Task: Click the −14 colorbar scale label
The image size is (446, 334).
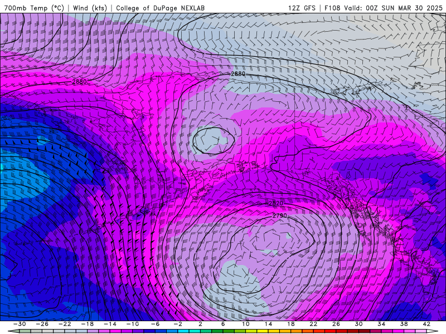Action: coord(110,324)
